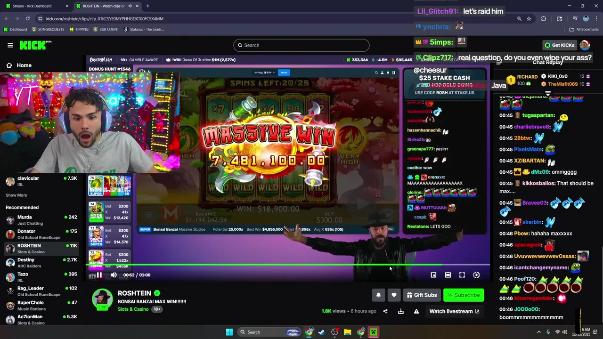Open Windows Start menu
This screenshot has width=603, height=339.
229,332
